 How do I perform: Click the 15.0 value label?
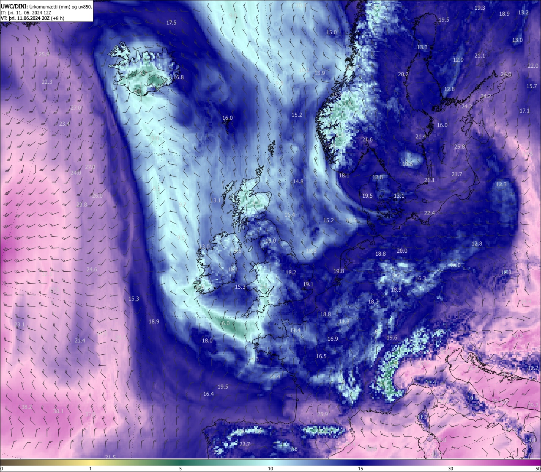pyautogui.click(x=332, y=33)
